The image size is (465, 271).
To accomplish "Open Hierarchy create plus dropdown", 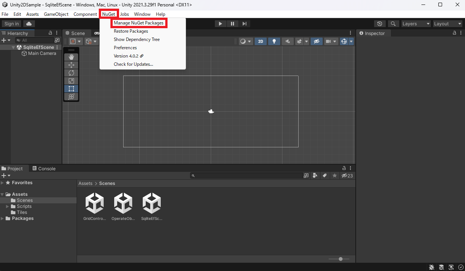I will click(6, 40).
